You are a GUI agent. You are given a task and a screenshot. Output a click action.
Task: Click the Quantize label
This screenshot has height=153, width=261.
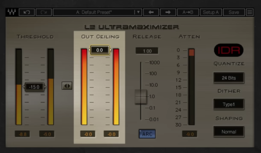[229, 63]
